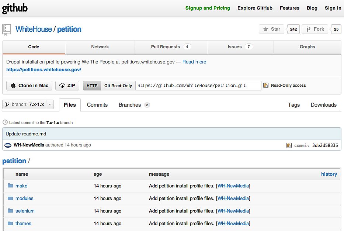Open the Tags link

(294, 105)
